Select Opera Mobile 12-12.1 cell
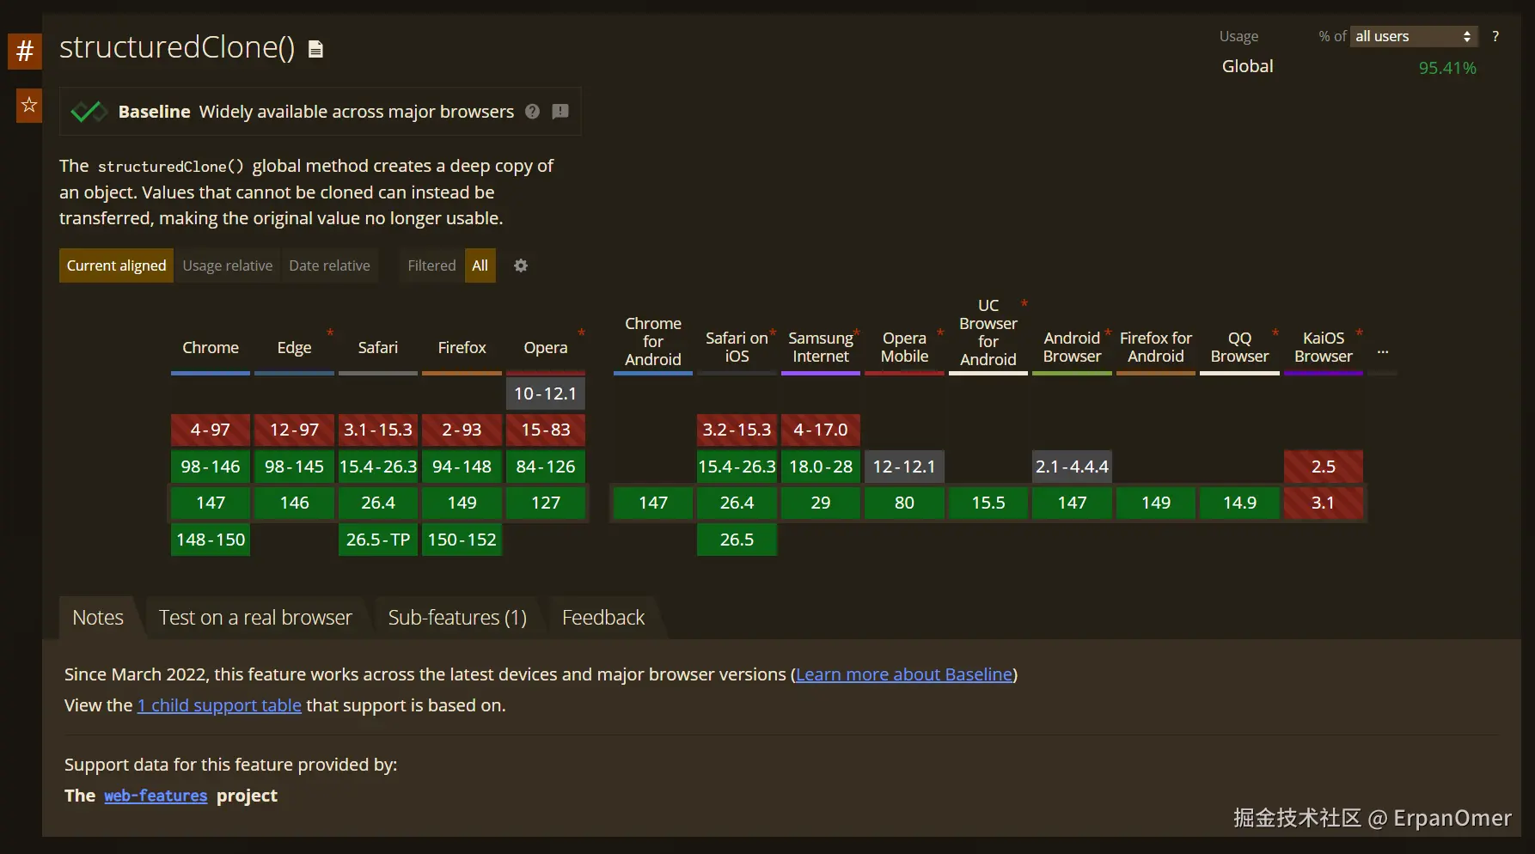The image size is (1535, 854). point(904,467)
